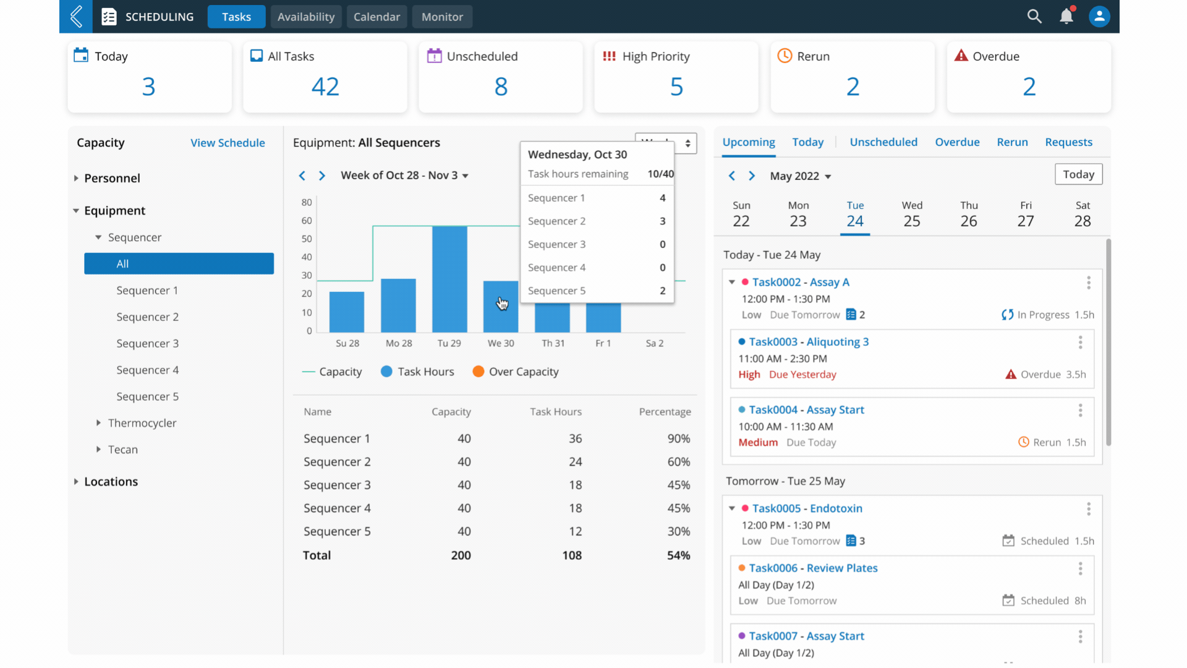The height and width of the screenshot is (668, 1187).
Task: Toggle Task Hours legend item
Action: coord(417,372)
